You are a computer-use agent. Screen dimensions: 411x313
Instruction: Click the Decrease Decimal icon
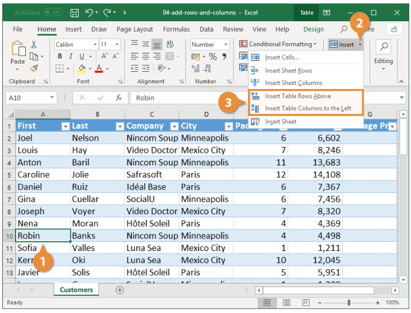tap(207, 69)
